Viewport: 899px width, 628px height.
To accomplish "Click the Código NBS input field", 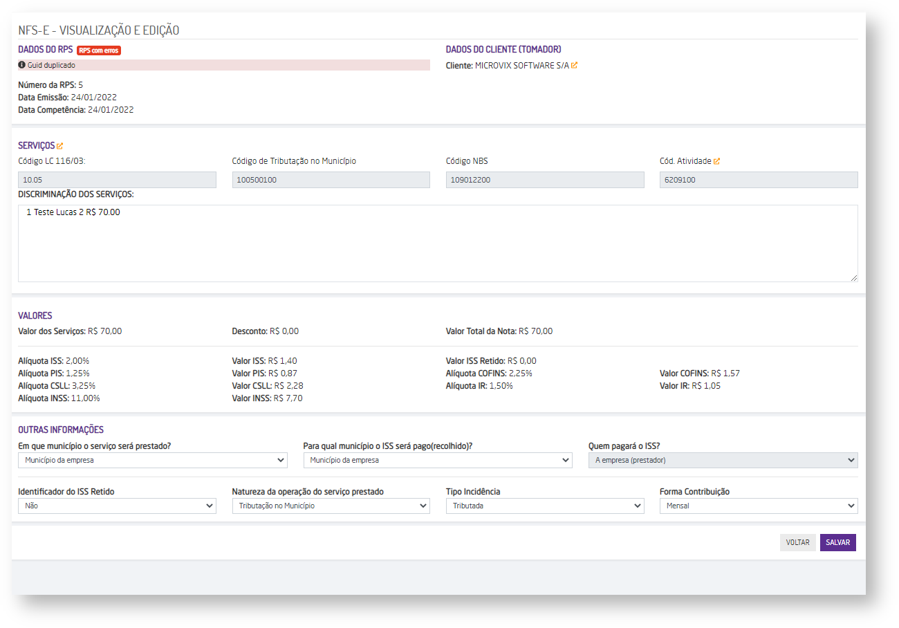I will point(545,180).
